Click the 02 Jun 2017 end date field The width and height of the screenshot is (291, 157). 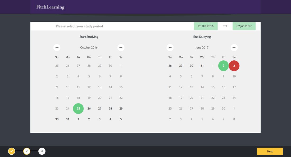[x=244, y=26]
